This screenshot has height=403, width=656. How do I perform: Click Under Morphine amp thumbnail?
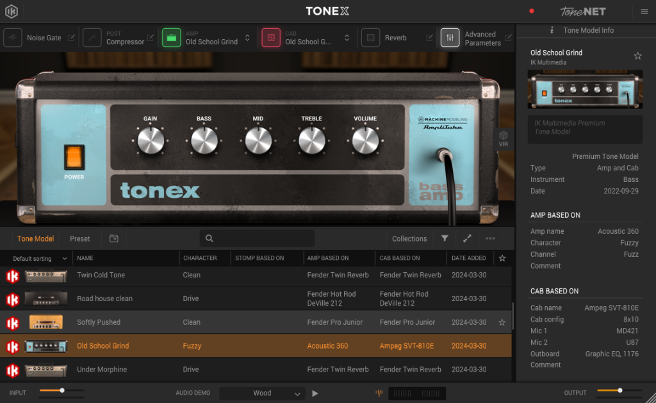(x=46, y=370)
